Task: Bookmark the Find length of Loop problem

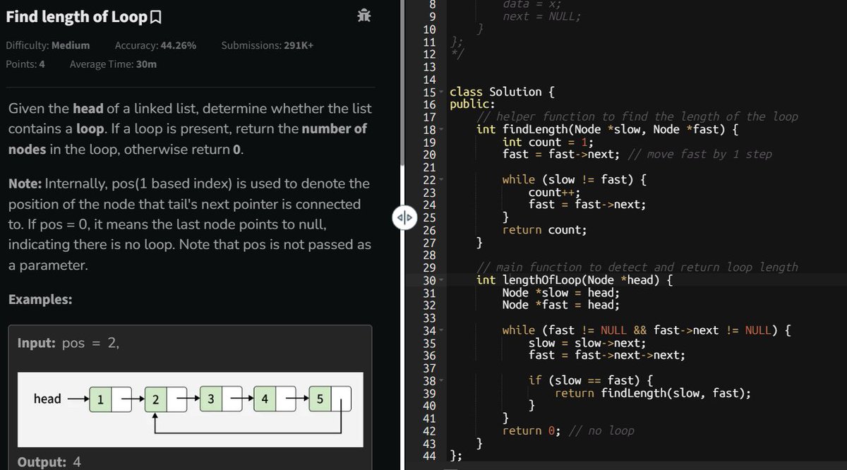Action: pyautogui.click(x=157, y=16)
